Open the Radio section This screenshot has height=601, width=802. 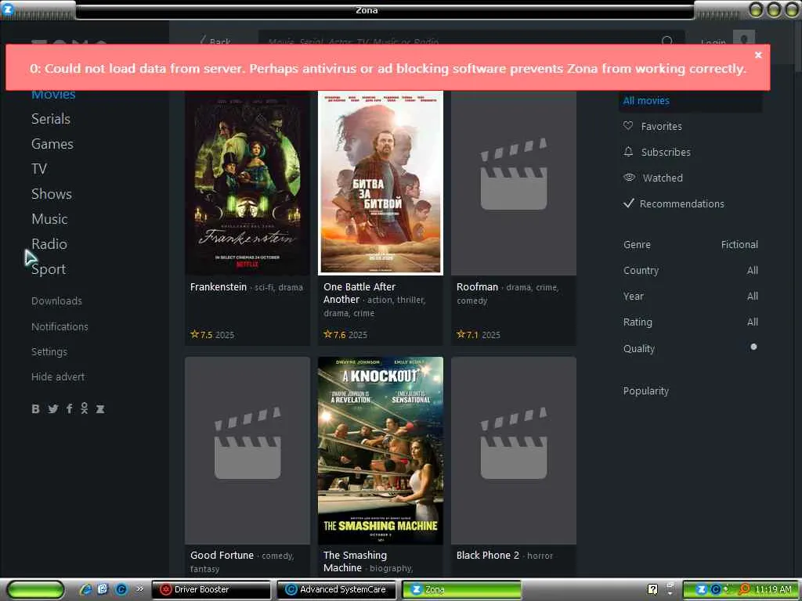tap(49, 244)
